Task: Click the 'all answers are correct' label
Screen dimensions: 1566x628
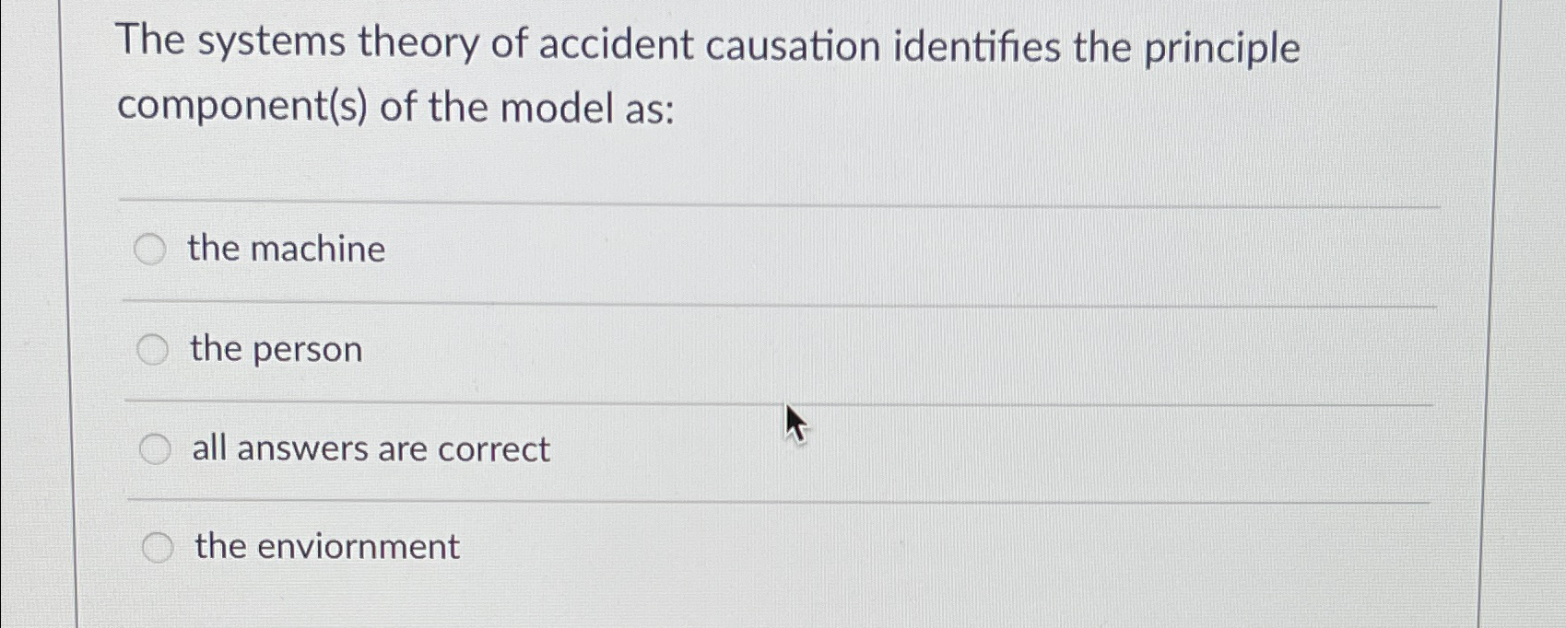Action: click(368, 448)
